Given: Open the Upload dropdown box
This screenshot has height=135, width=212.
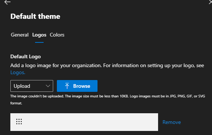Looking at the screenshot, I should pyautogui.click(x=32, y=86).
